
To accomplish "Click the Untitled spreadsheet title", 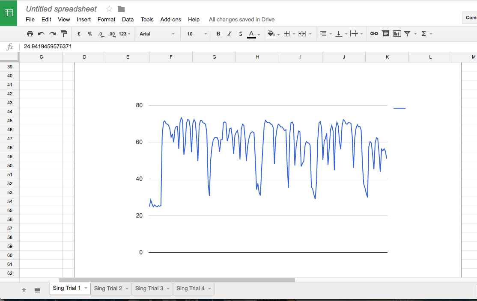I will click(61, 9).
